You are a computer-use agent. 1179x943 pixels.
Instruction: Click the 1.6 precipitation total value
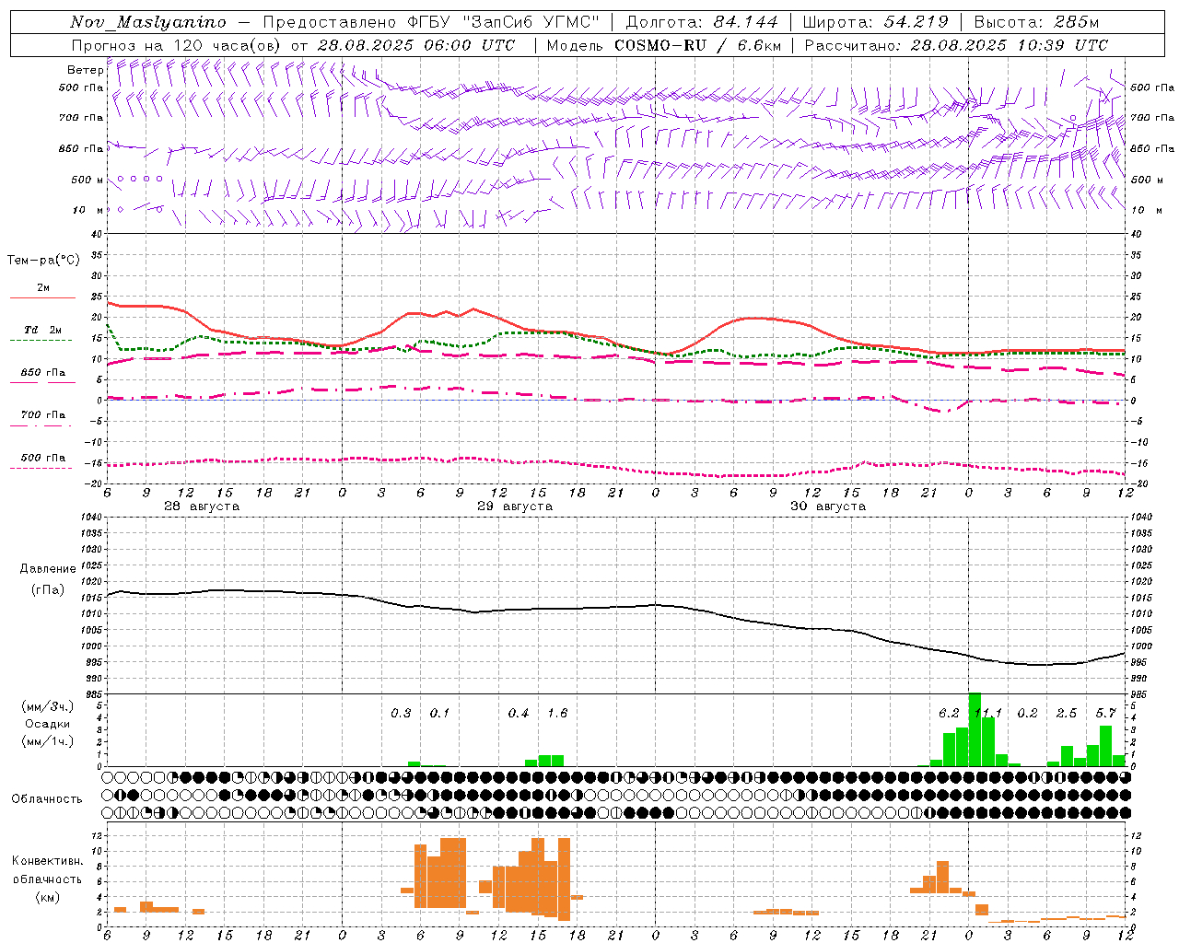557,714
